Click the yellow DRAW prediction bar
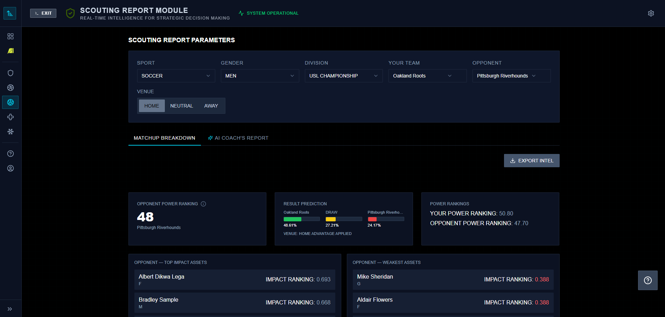Viewport: 665px width, 317px height. tap(344, 219)
